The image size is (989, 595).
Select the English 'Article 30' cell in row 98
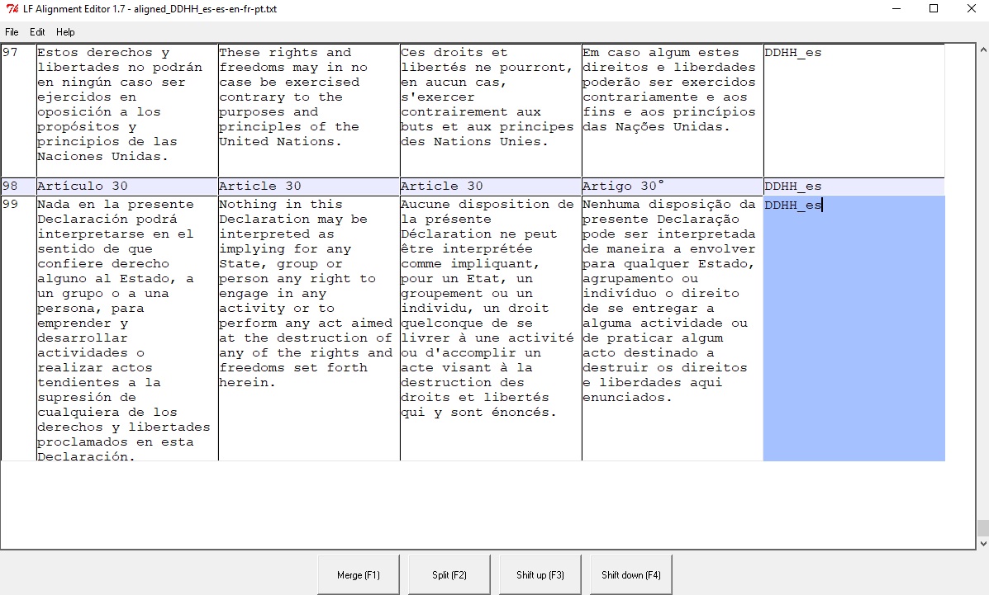pos(309,187)
